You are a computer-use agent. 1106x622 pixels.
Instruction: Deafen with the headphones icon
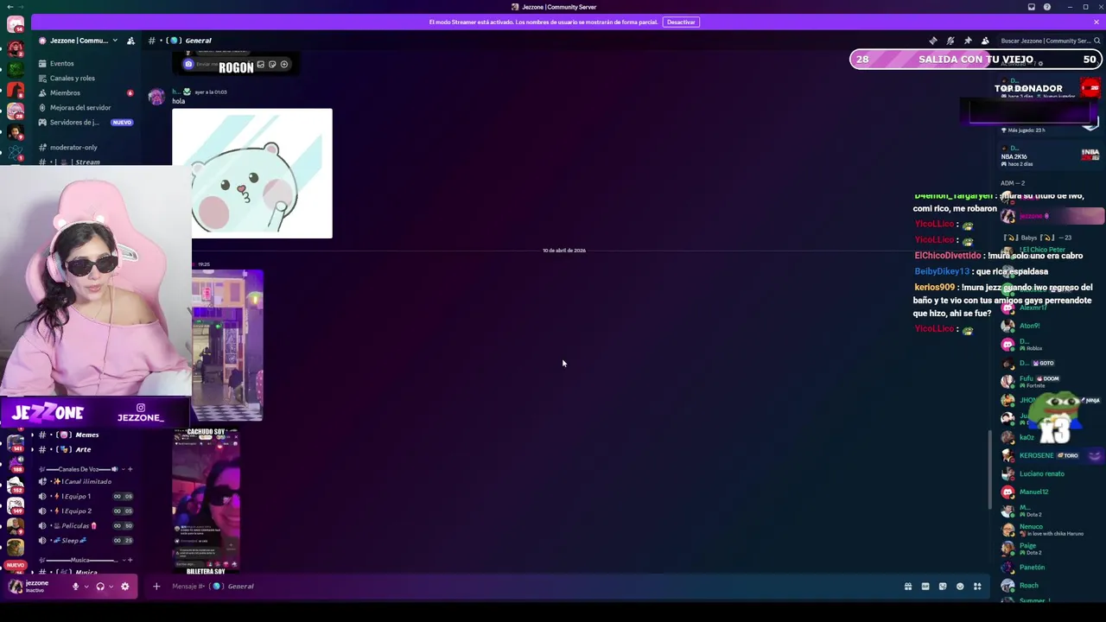pos(100,587)
